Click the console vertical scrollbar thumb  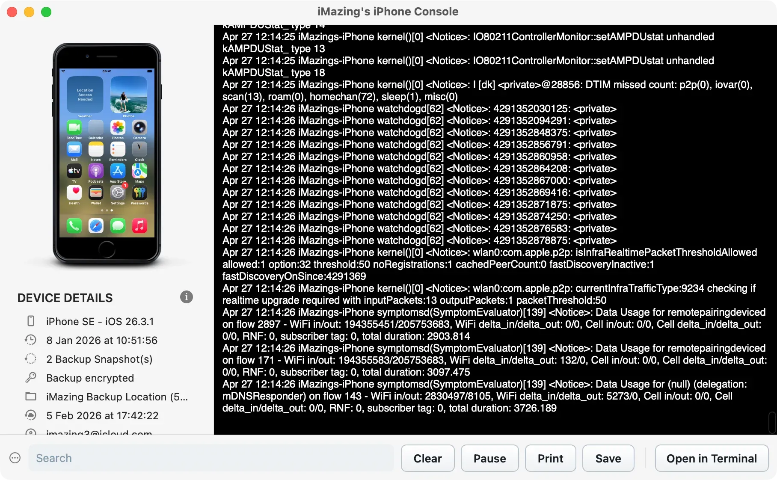tap(772, 422)
